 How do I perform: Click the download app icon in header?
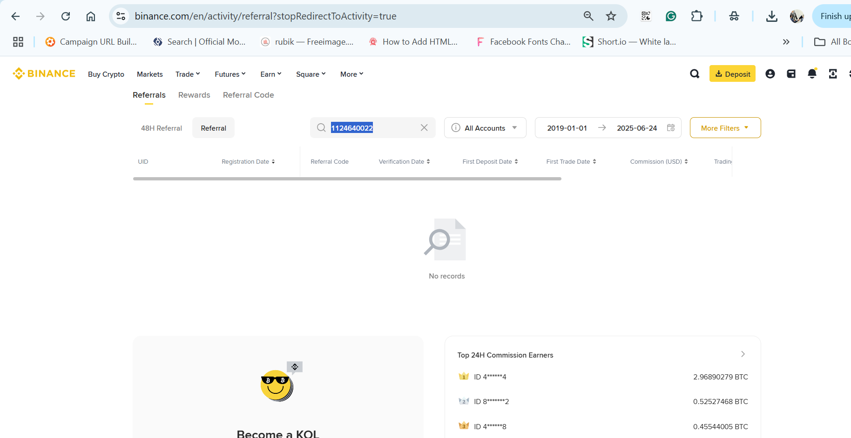point(833,74)
